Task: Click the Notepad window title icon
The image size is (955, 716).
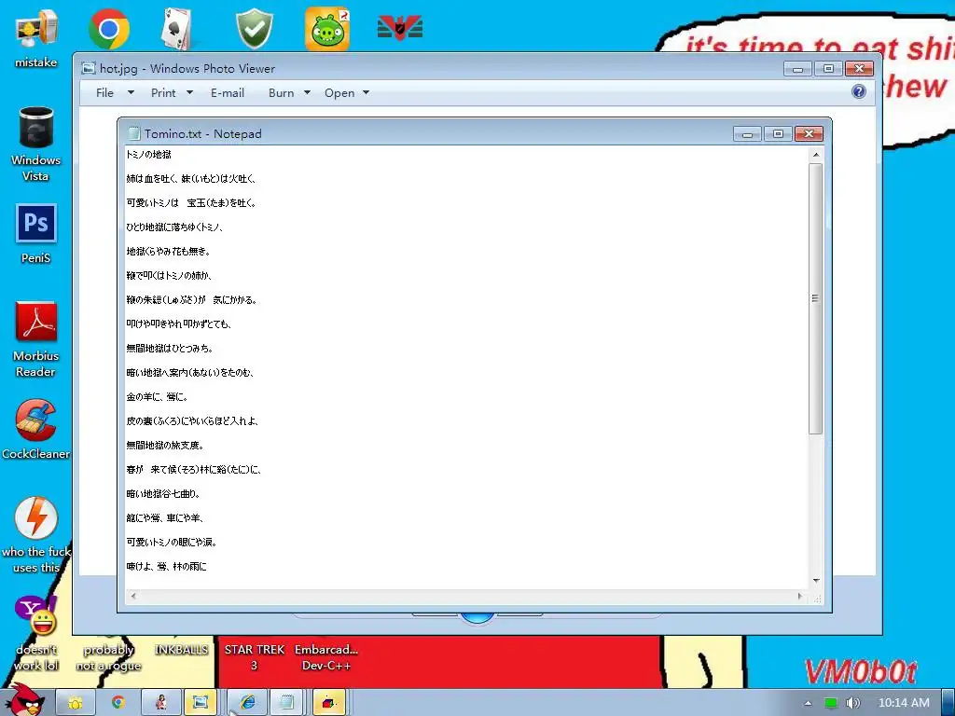Action: click(x=133, y=133)
